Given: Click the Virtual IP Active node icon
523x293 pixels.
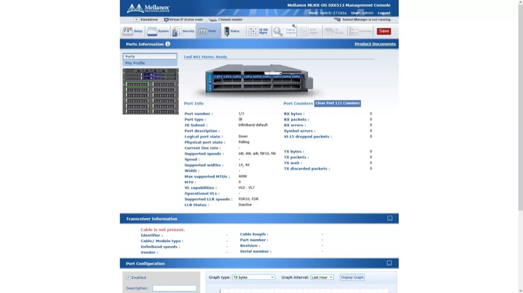Looking at the screenshot, I should [166, 20].
